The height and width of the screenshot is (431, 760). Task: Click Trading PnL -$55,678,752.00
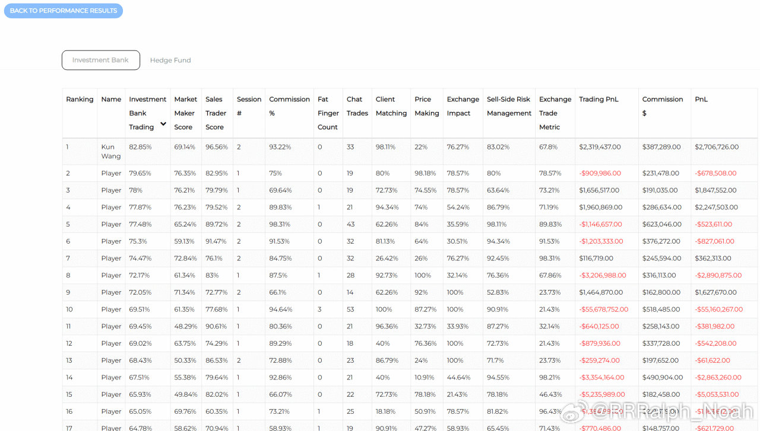603,309
